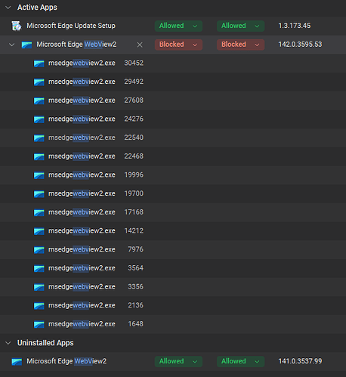Select msedgewebview2.exe name in row 1648
346x377 pixels.
tap(82, 324)
